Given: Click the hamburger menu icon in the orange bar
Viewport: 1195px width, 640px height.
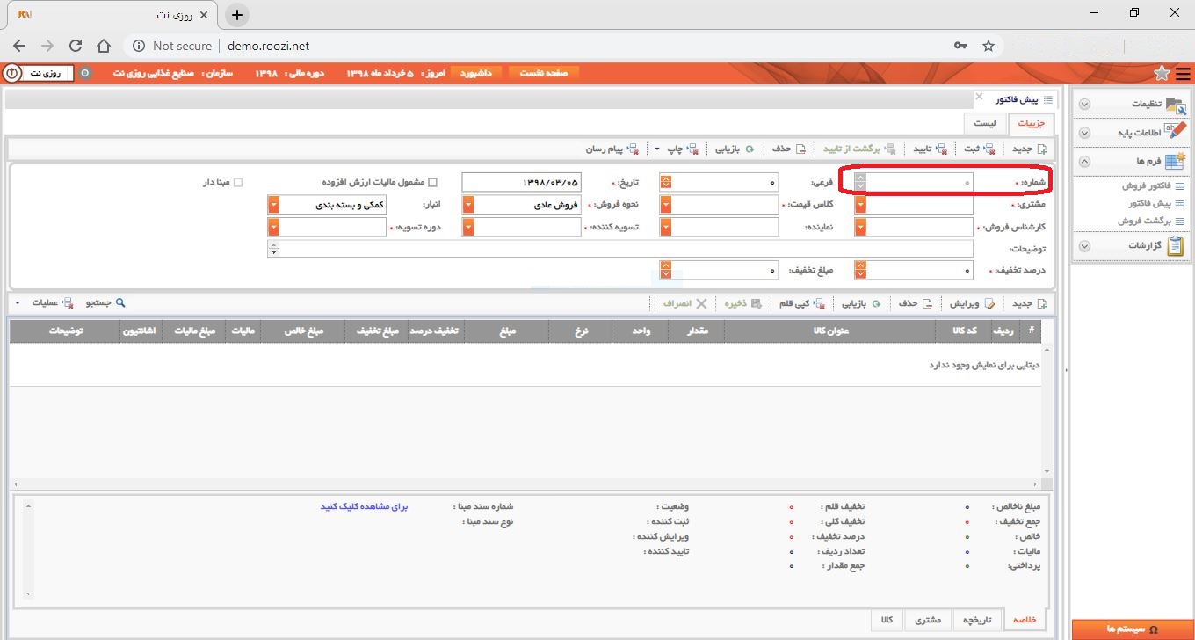Looking at the screenshot, I should point(1183,73).
